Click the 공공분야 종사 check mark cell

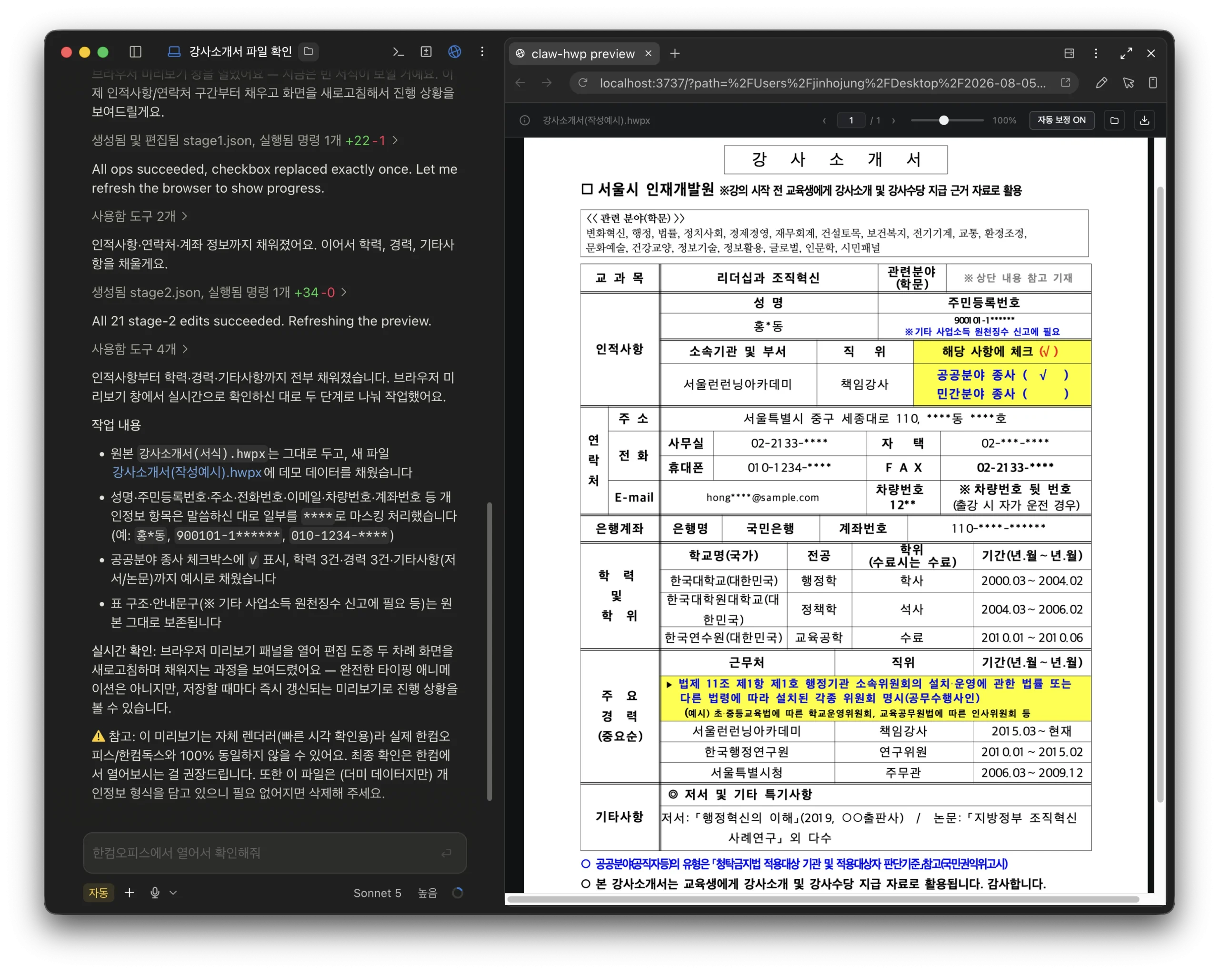click(1044, 374)
